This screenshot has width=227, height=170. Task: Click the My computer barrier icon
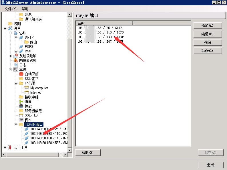[x=27, y=88]
